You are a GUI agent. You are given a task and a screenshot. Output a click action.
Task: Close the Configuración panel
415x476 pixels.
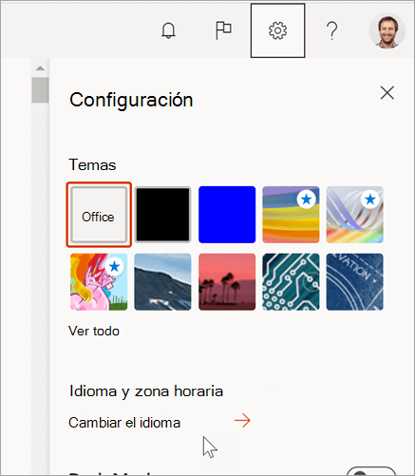[387, 93]
